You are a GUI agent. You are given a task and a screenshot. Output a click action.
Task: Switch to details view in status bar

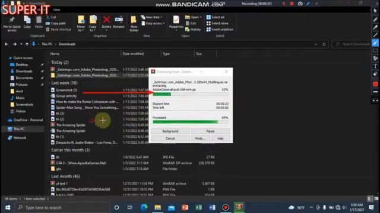(x=369, y=199)
